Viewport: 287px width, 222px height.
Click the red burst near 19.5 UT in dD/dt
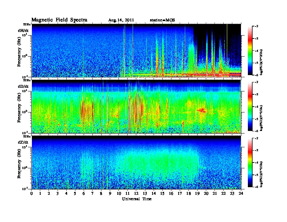[x=202, y=110]
